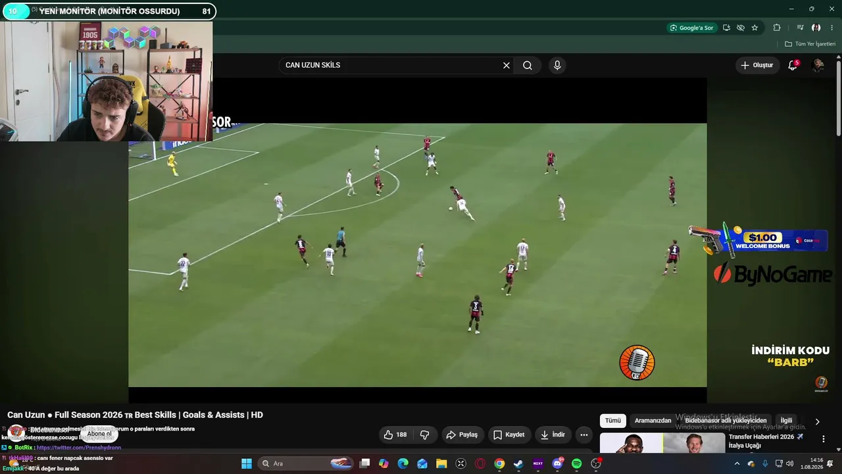Viewport: 842px width, 474px height.
Task: Open the Transfer Haberleri 2026 İtalya Uçağı title
Action: pos(766,441)
